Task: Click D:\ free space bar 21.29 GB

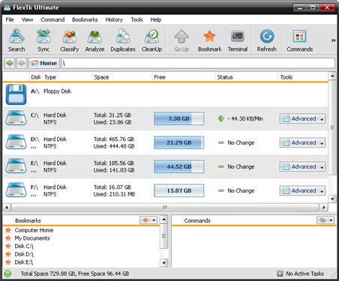Action: (x=179, y=142)
